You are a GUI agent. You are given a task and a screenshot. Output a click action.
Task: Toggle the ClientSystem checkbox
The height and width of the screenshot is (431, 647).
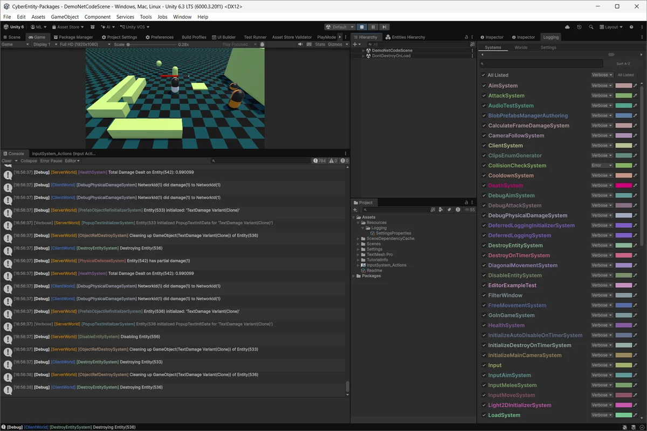click(x=484, y=145)
